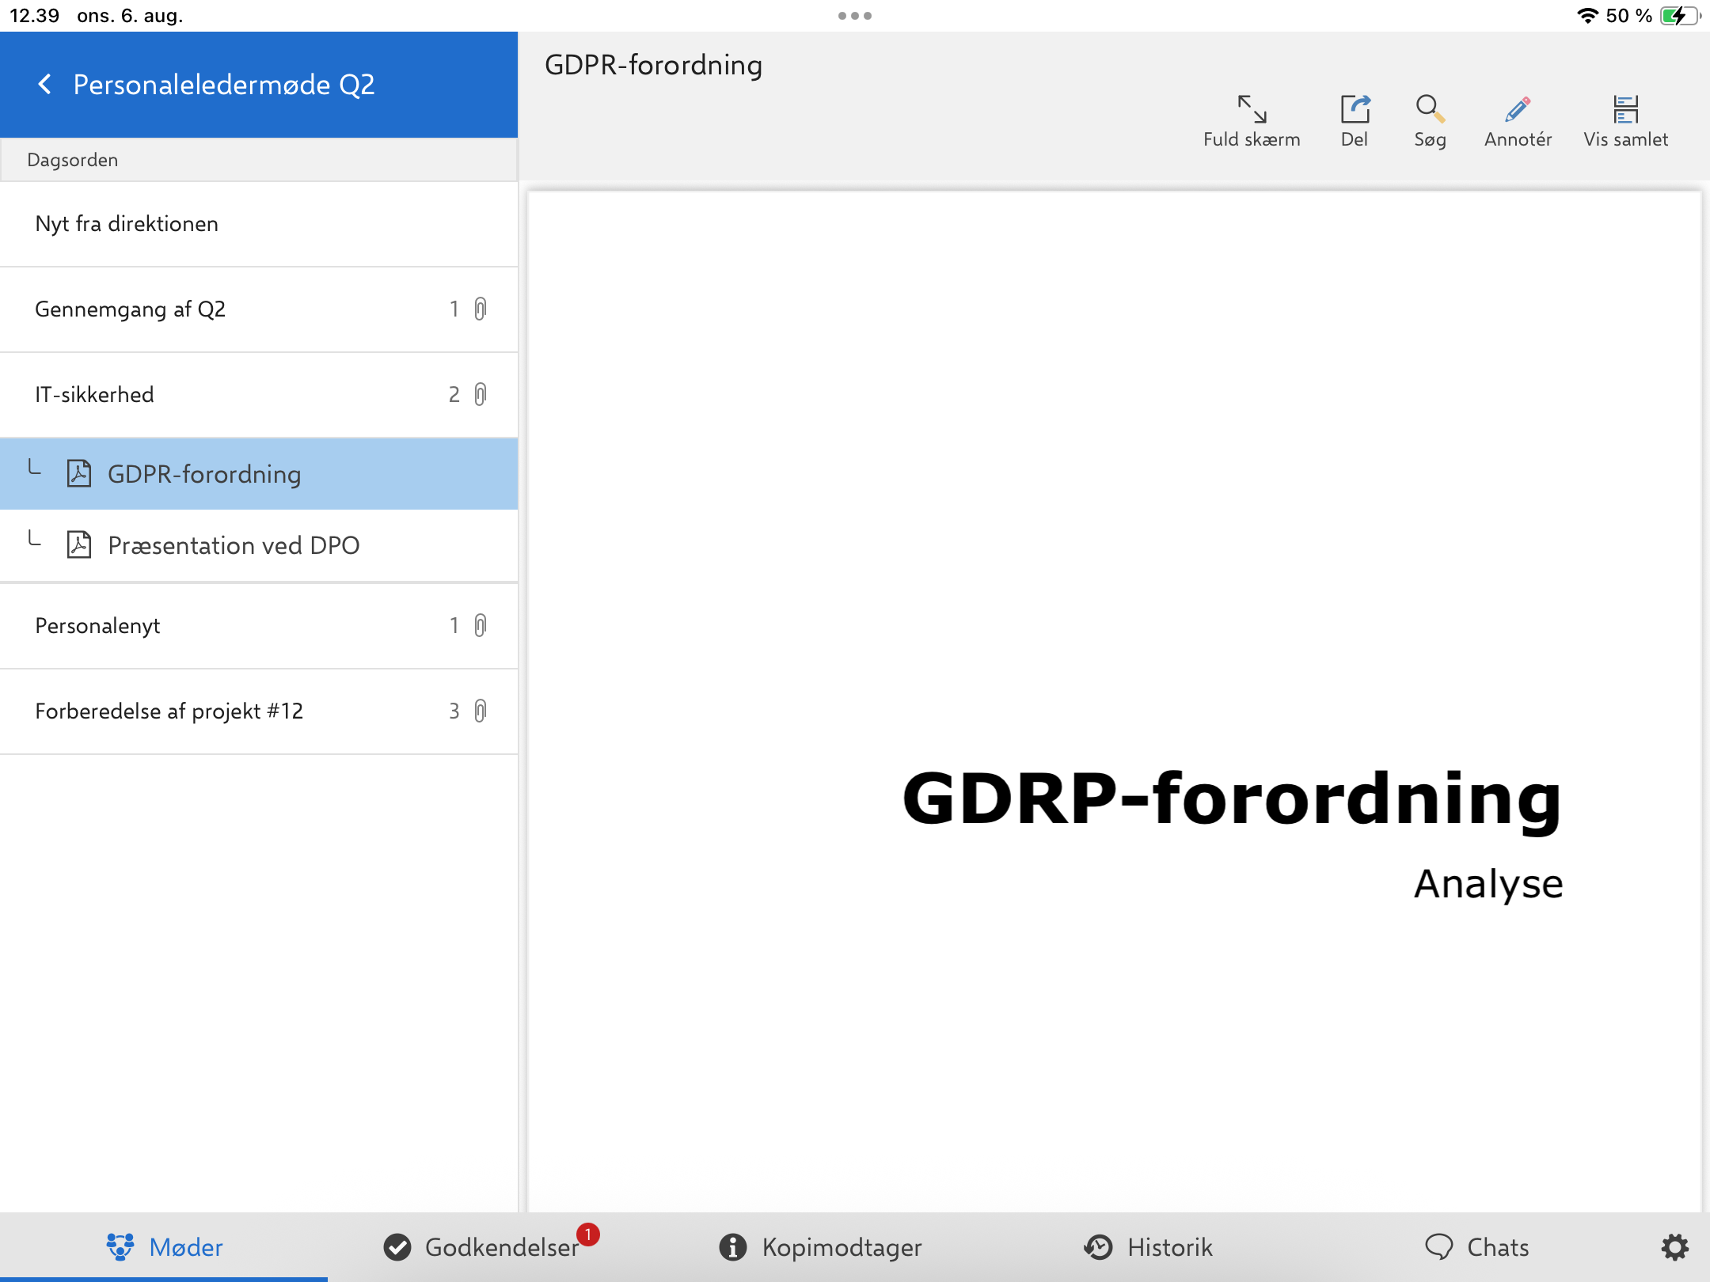Go back using the header chevron
Screen dimensions: 1710x1282
[x=45, y=85]
